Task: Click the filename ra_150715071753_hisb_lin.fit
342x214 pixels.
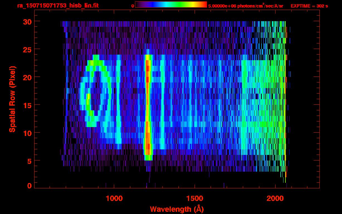Action: (57, 6)
